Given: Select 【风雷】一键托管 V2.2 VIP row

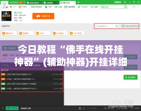Looking at the screenshot, I should point(32,79).
